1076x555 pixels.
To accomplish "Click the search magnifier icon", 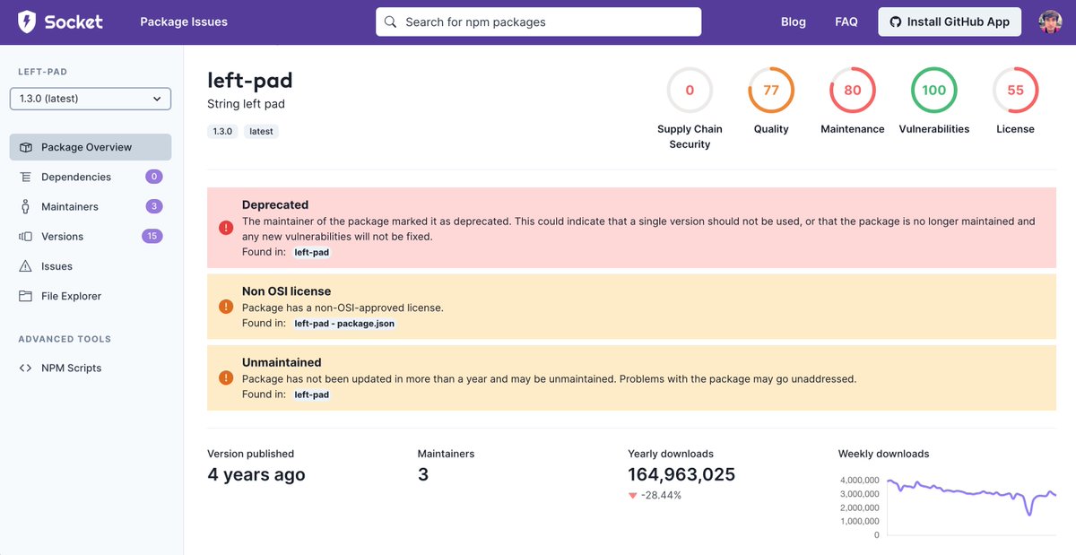I will pyautogui.click(x=390, y=22).
